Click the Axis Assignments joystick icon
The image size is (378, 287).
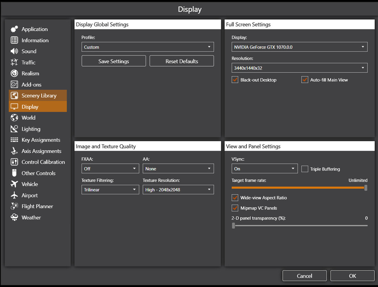(x=14, y=151)
